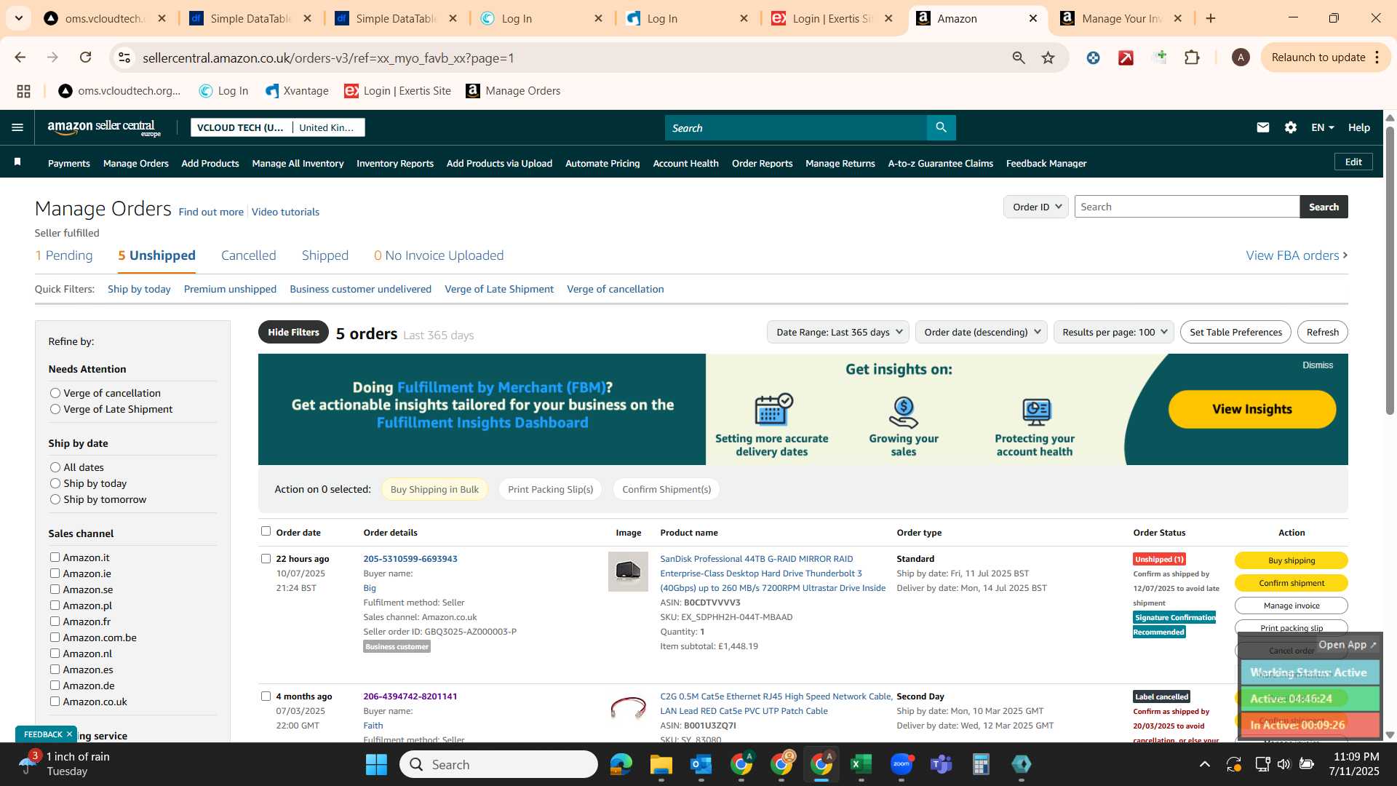Select Verge of cancellation radio button

55,393
